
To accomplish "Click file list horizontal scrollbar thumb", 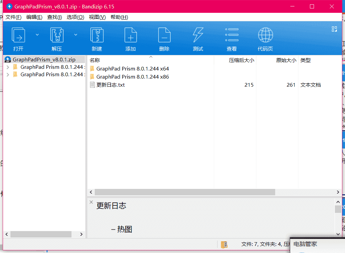I will click(185, 192).
